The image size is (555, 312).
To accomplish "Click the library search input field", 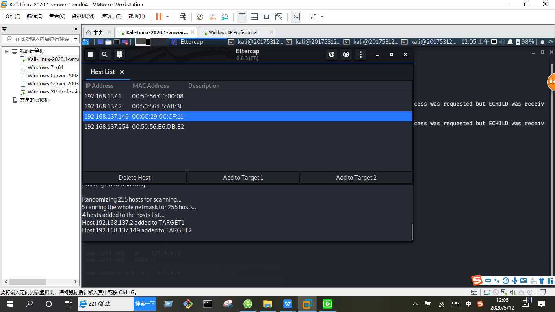I will click(40, 39).
